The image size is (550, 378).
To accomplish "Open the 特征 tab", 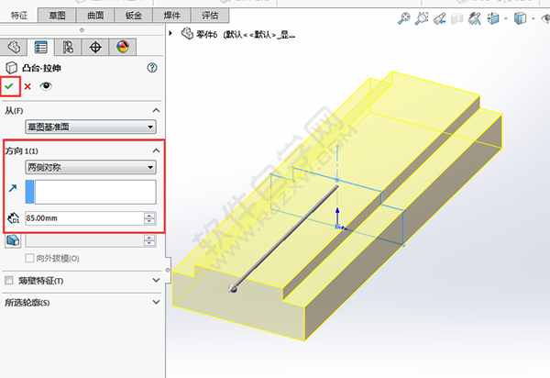I will click(x=19, y=16).
